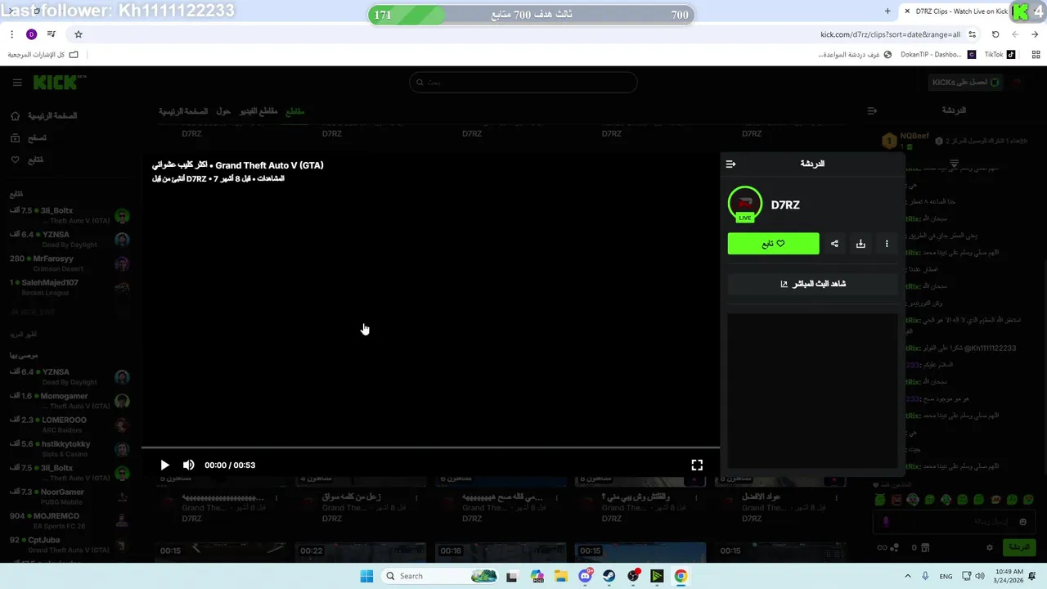This screenshot has width=1047, height=589.
Task: Seek on the clip progress bar
Action: (x=430, y=447)
